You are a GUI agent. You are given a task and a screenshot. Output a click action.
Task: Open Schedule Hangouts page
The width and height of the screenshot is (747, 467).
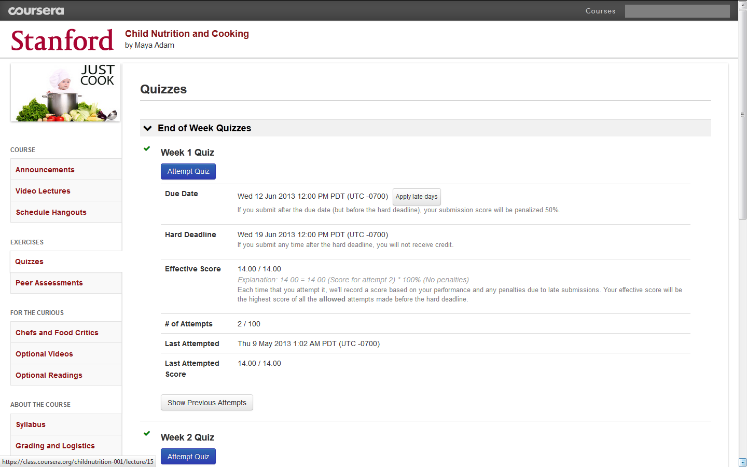click(x=66, y=212)
